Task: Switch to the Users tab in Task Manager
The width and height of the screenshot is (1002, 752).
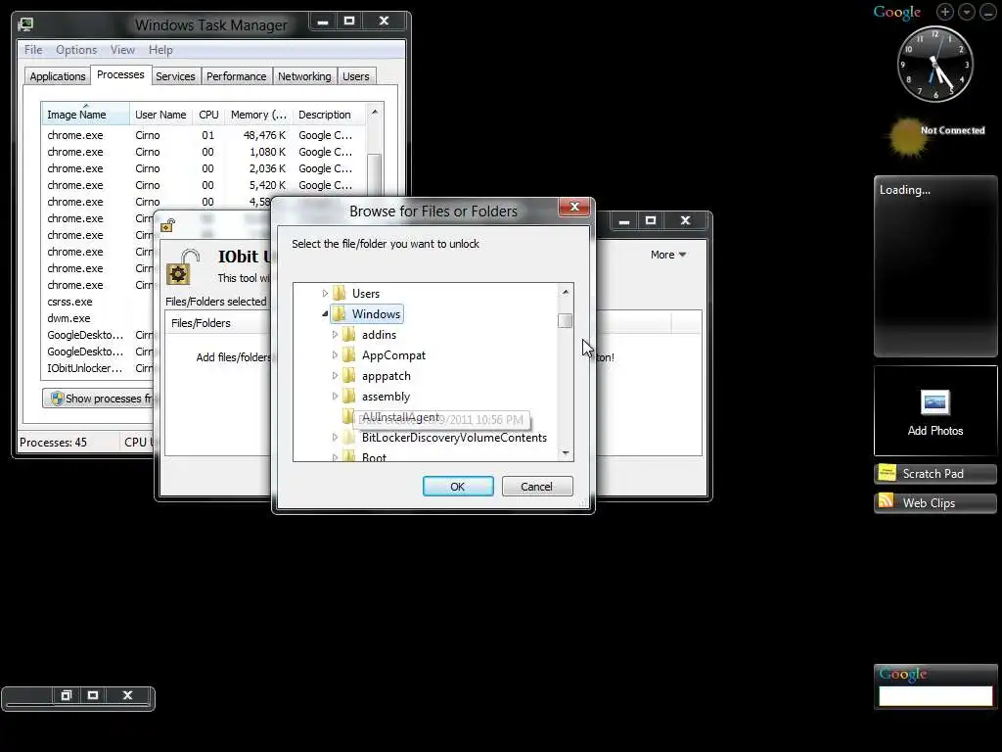Action: [x=356, y=76]
